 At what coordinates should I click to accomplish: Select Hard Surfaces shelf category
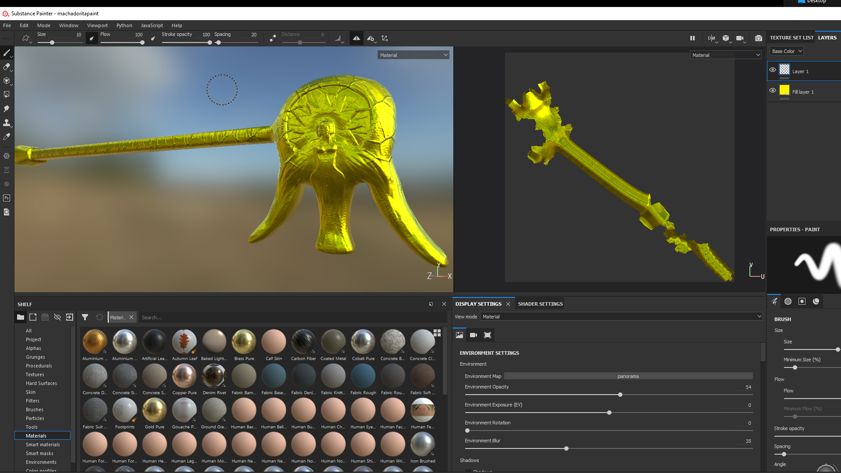pos(41,383)
